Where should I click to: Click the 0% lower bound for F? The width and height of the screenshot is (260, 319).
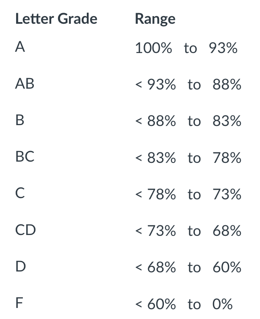tap(223, 304)
